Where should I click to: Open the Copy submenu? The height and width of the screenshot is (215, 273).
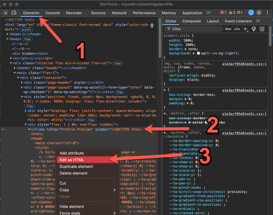point(88,190)
